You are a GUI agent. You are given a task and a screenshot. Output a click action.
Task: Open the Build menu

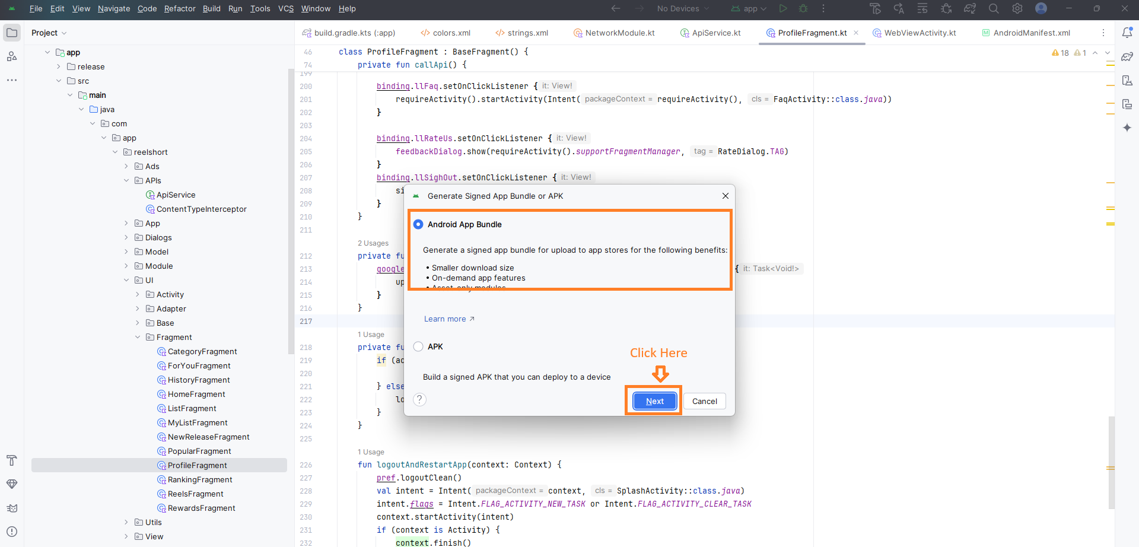coord(211,8)
